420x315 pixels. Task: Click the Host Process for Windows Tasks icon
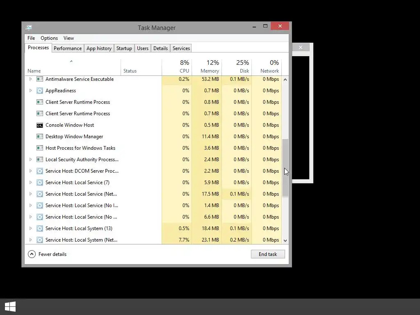[40, 148]
